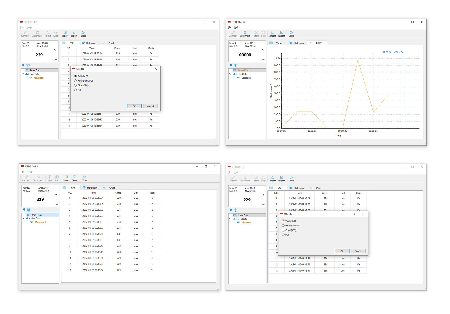Click the '?' help icon in top-left dialog
Viewport: 450px width, 314px height.
pyautogui.click(x=147, y=69)
